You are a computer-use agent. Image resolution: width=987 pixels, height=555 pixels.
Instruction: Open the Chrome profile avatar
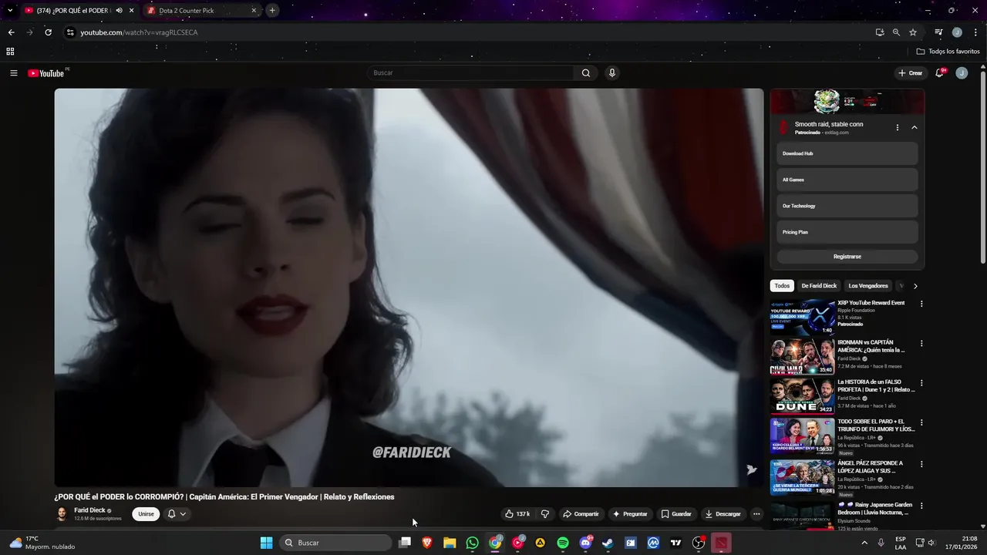[x=957, y=32]
